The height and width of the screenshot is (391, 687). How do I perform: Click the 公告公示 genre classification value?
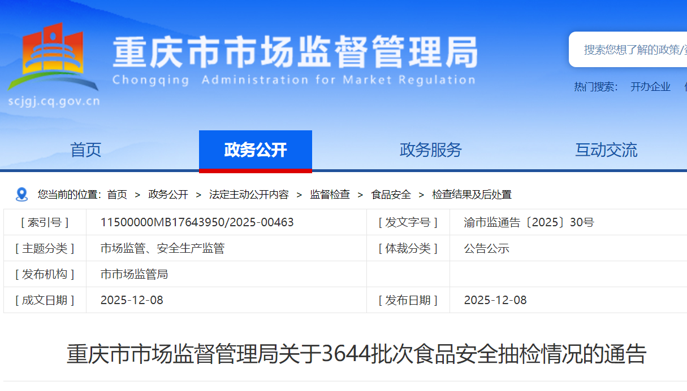pyautogui.click(x=486, y=248)
